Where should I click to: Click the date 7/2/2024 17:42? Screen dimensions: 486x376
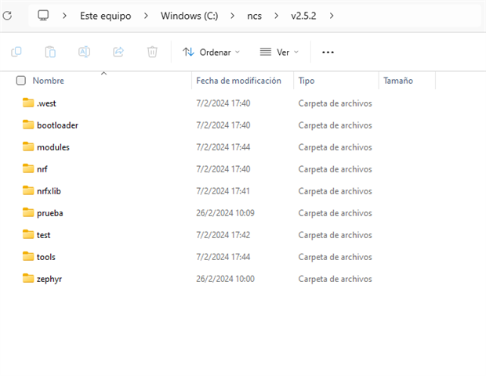223,235
